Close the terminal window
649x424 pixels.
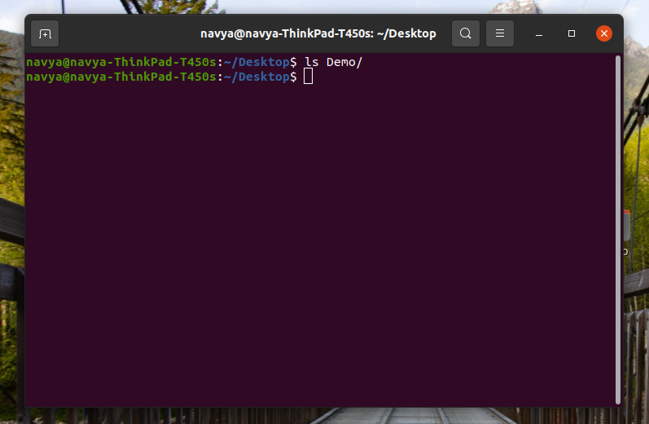coord(604,33)
